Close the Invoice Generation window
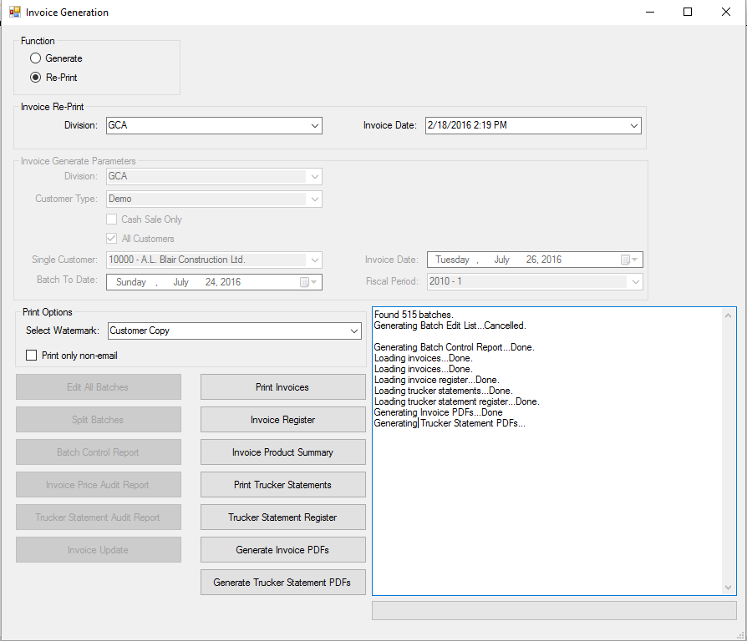 (x=725, y=12)
